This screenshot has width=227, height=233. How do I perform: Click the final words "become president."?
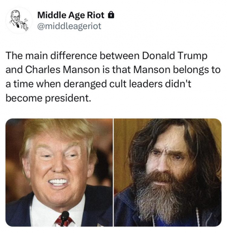coord(48,98)
